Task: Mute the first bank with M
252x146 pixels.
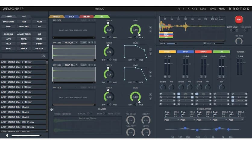Action: click(150, 27)
